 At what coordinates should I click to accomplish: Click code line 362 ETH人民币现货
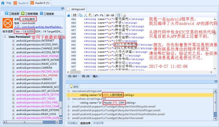pyautogui.click(x=118, y=48)
